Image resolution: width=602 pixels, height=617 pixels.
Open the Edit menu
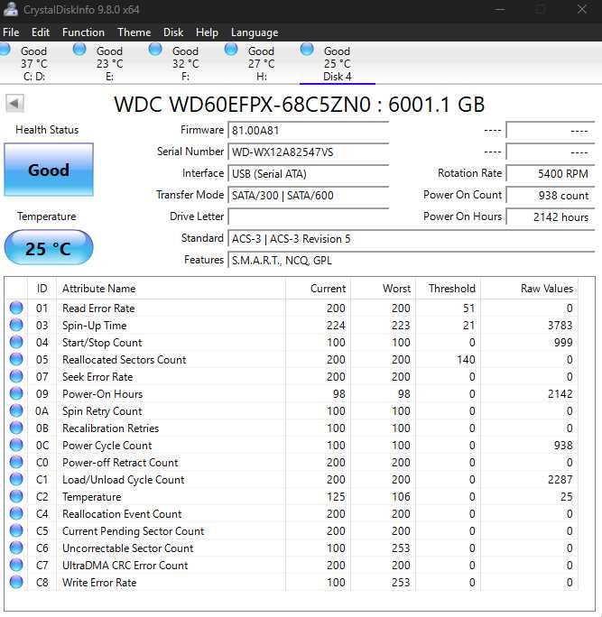click(41, 32)
